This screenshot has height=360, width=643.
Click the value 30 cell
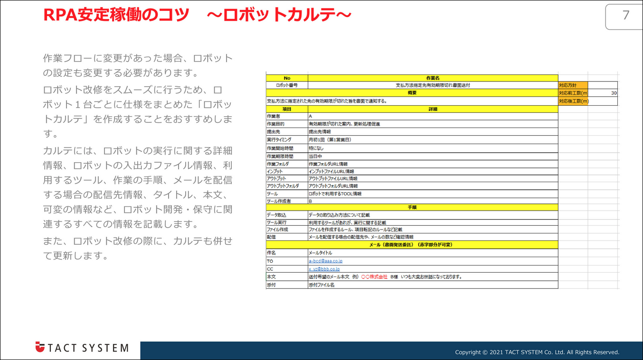[x=603, y=93]
